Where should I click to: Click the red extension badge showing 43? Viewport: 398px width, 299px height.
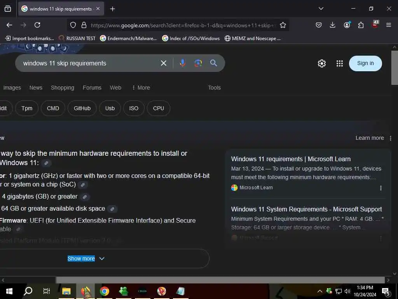[375, 25]
